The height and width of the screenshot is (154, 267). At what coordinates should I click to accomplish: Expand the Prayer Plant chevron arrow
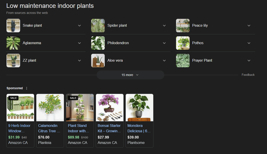click(x=249, y=60)
